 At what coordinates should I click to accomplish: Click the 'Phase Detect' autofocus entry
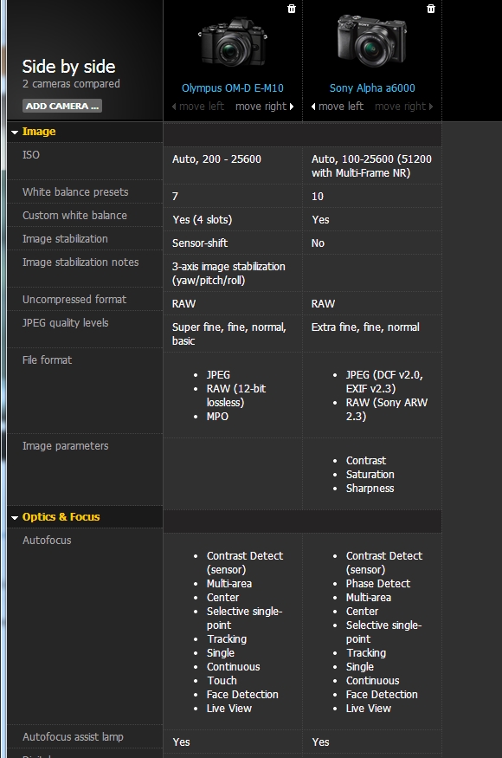coord(378,584)
